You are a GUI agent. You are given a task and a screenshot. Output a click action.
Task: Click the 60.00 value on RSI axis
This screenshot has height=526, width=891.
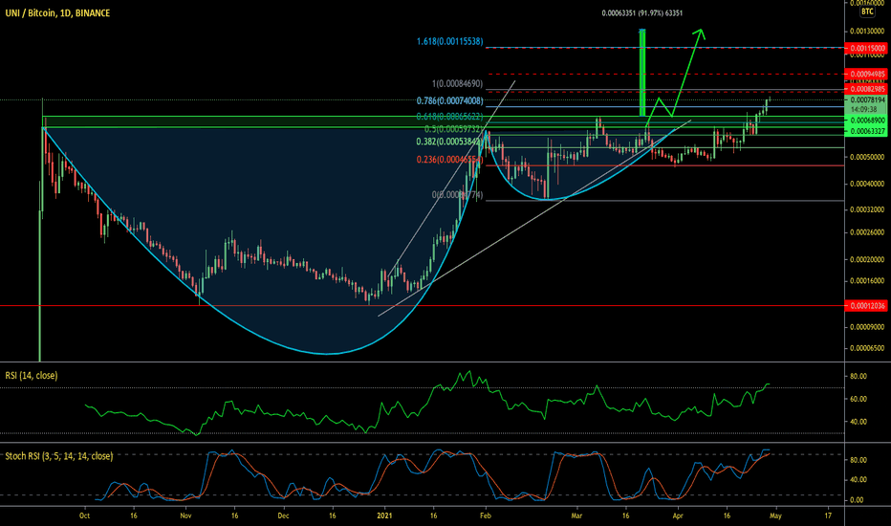coord(858,399)
